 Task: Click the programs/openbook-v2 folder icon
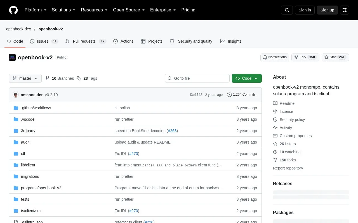(x=16, y=188)
